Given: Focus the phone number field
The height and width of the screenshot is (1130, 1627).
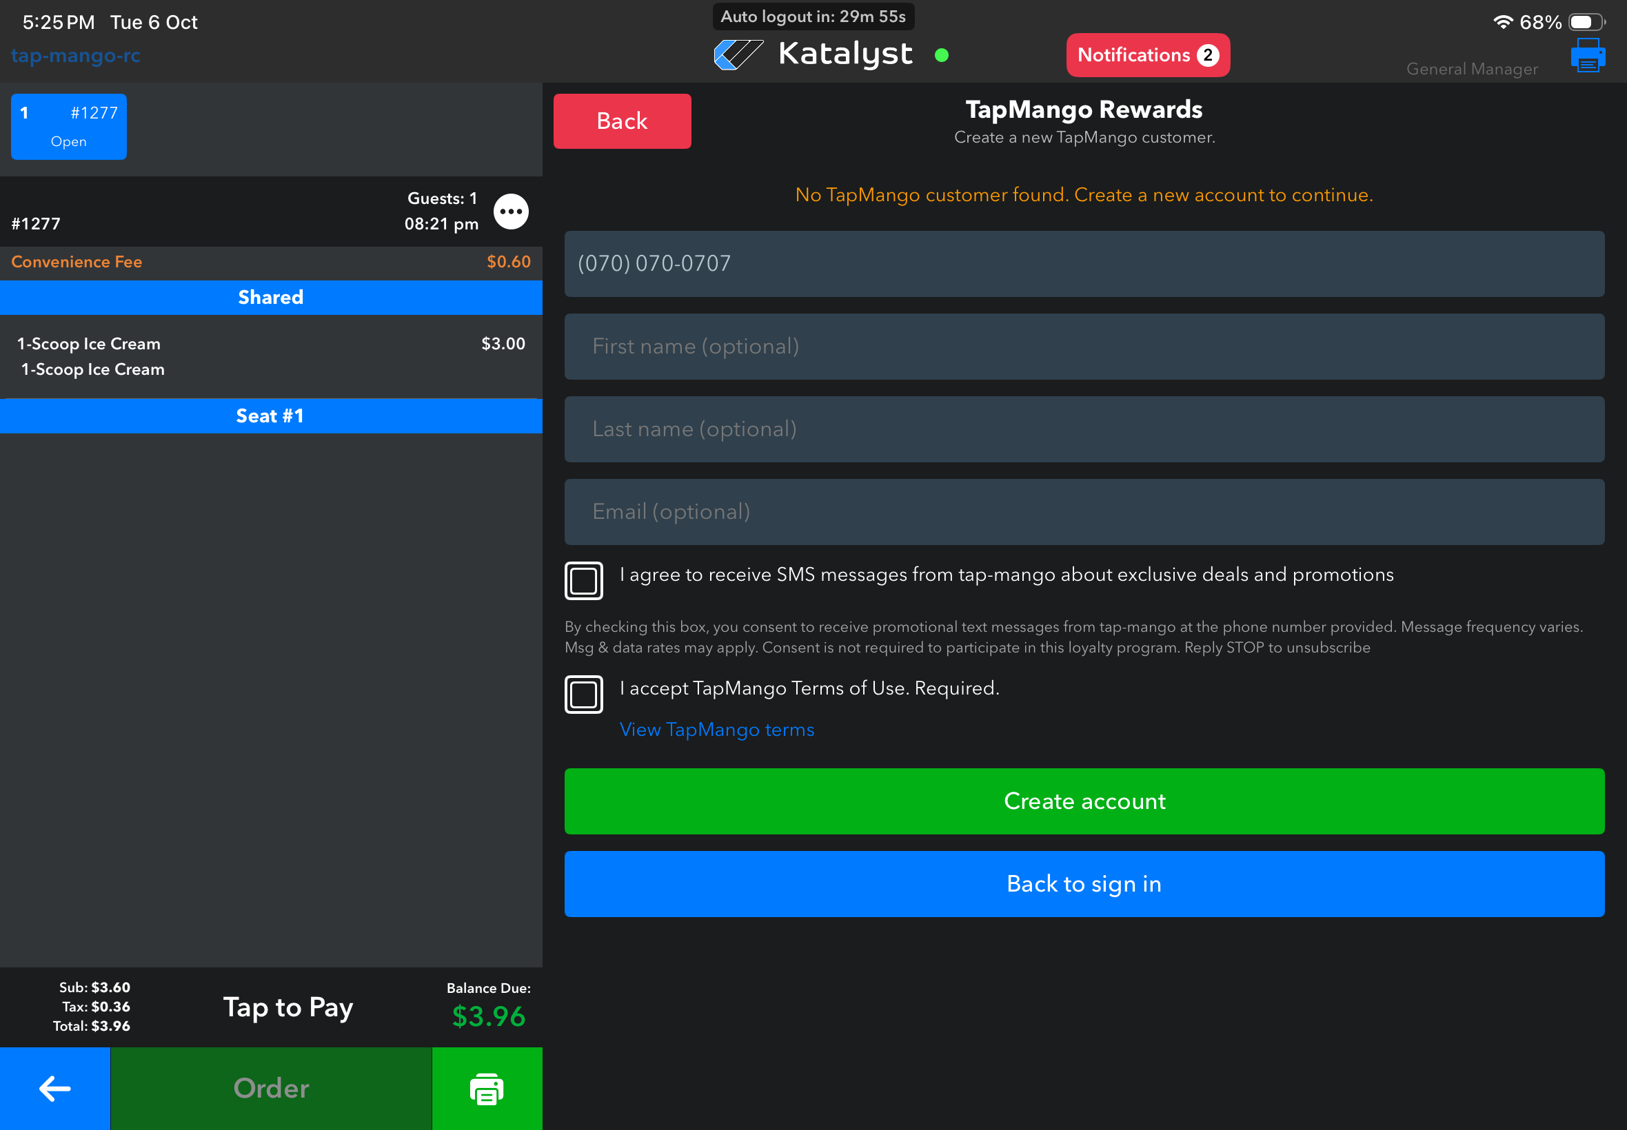Looking at the screenshot, I should [1084, 263].
